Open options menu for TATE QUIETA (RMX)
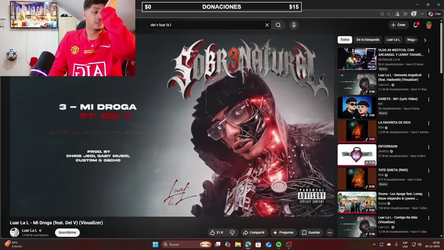This screenshot has height=250, width=444. click(429, 171)
